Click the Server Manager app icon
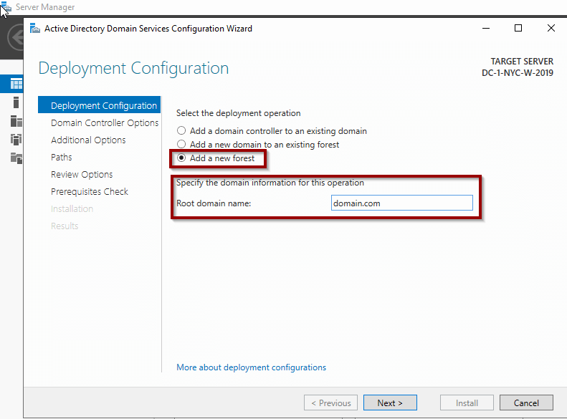The image size is (567, 419). tap(7, 6)
